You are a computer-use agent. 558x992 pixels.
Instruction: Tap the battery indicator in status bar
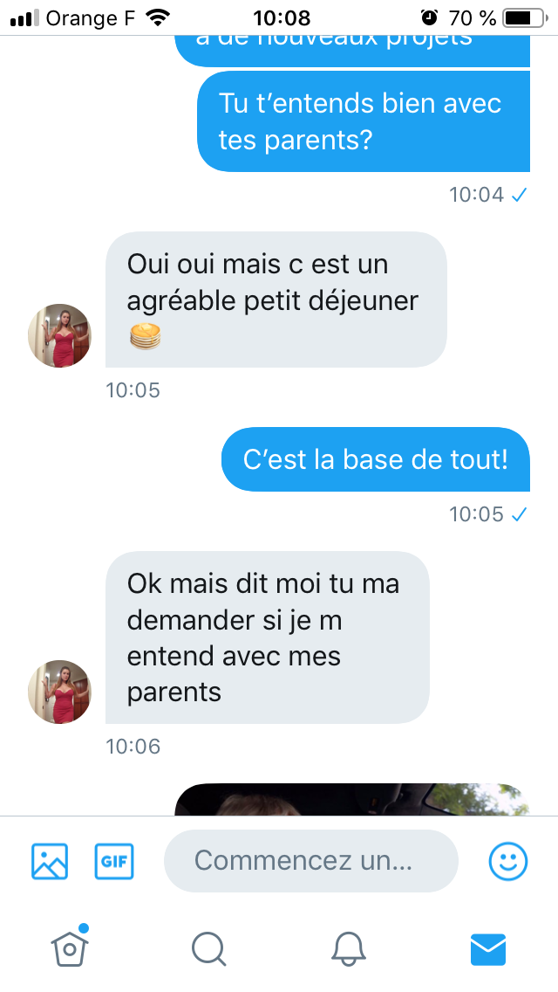click(525, 17)
